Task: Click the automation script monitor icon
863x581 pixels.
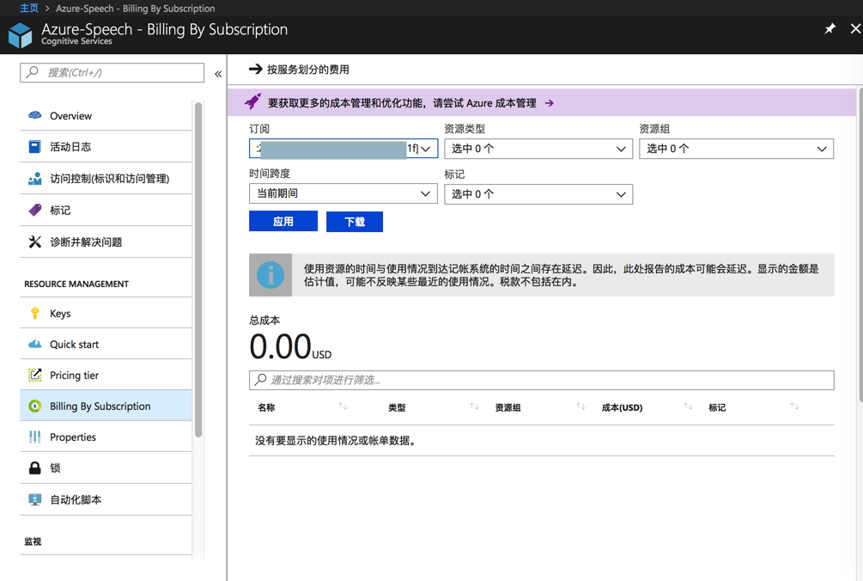Action: coord(34,499)
